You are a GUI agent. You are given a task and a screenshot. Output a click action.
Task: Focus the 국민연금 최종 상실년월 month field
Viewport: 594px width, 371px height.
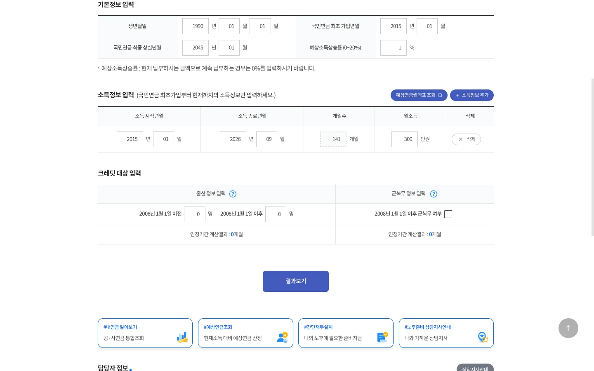(229, 48)
